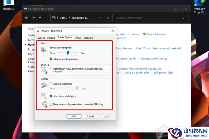The height and width of the screenshot is (139, 209).
Task: Open recent locations chevron in Control Panel
Action: click(40, 18)
